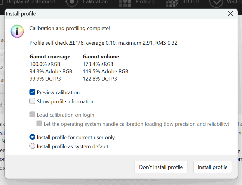Image resolution: width=242 pixels, height=185 pixels.
Task: Open Display & instrument tab behind dialog
Action: point(31,2)
